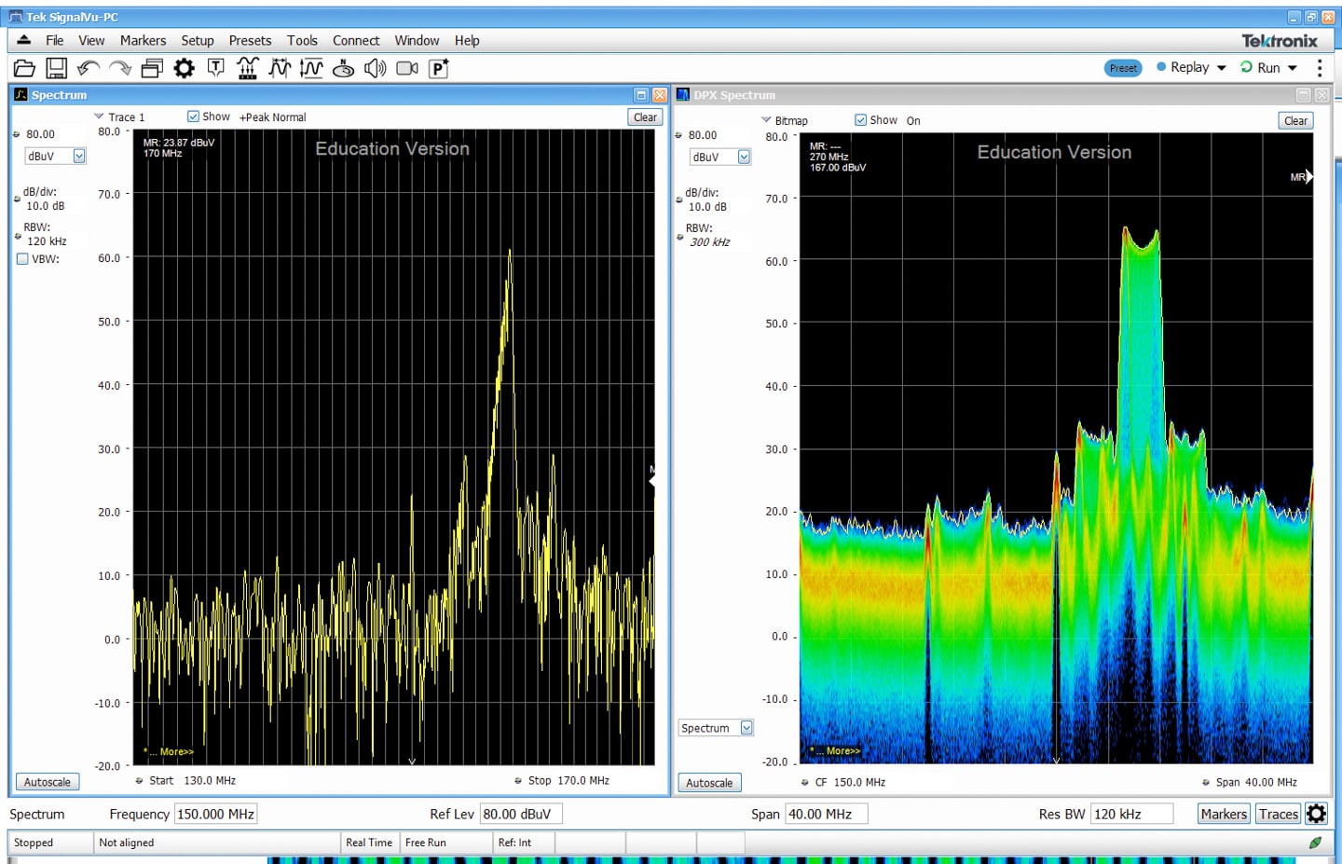Open the Run dropdown arrow

pyautogui.click(x=1292, y=68)
